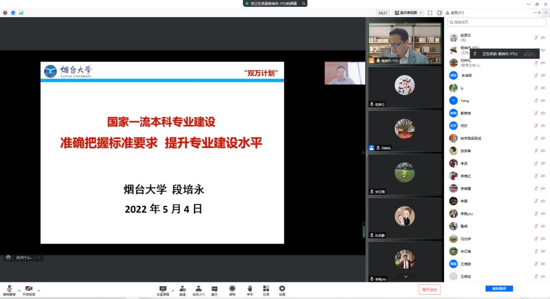Check the network signal strength icon

coord(21,13)
